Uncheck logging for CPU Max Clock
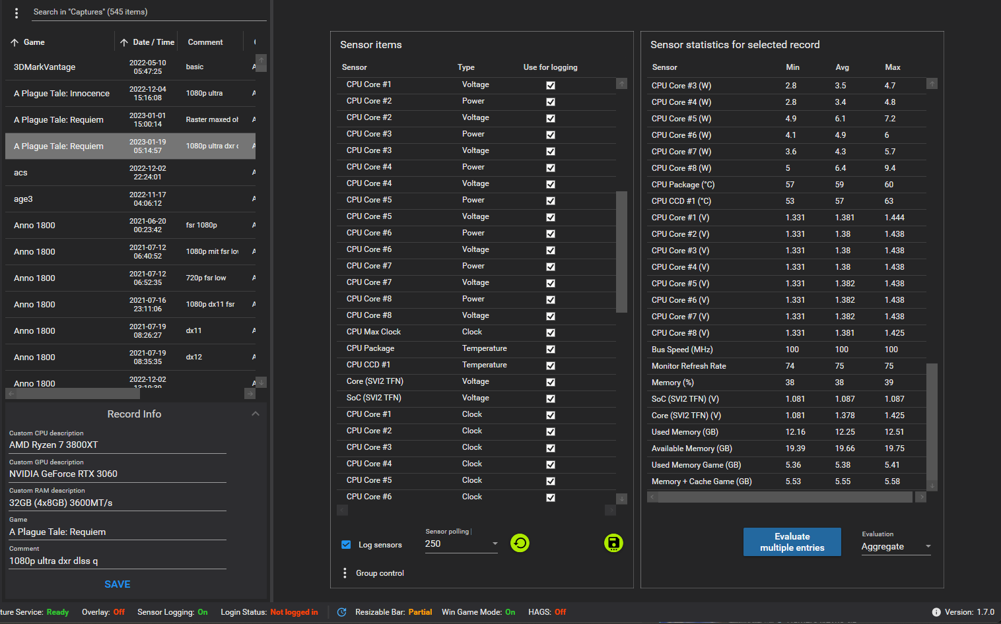 click(x=551, y=332)
